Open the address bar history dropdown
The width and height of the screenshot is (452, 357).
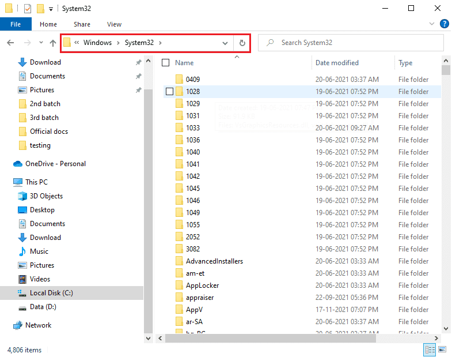225,43
